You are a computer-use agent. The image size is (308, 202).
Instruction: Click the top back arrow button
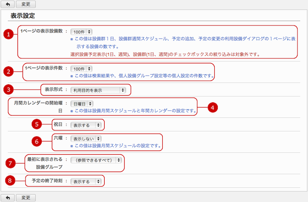7,4
